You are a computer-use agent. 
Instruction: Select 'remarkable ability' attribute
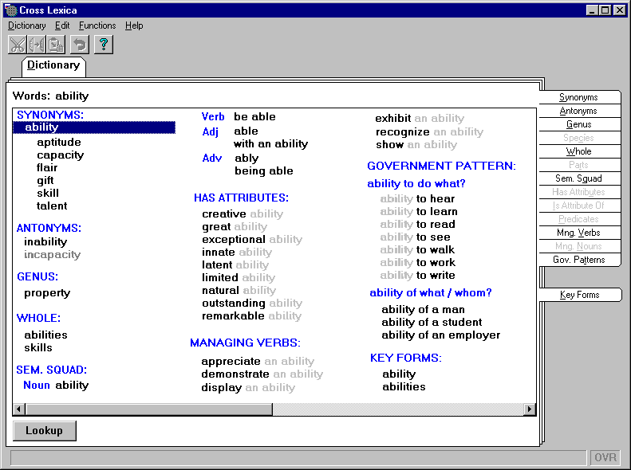[x=251, y=316]
